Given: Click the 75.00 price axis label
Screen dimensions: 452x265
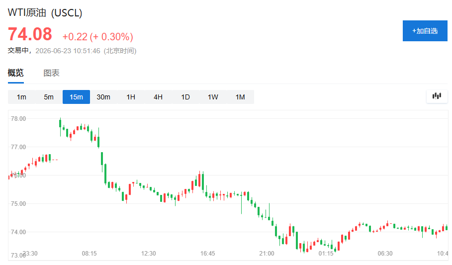Looking at the screenshot, I should pyautogui.click(x=18, y=203).
